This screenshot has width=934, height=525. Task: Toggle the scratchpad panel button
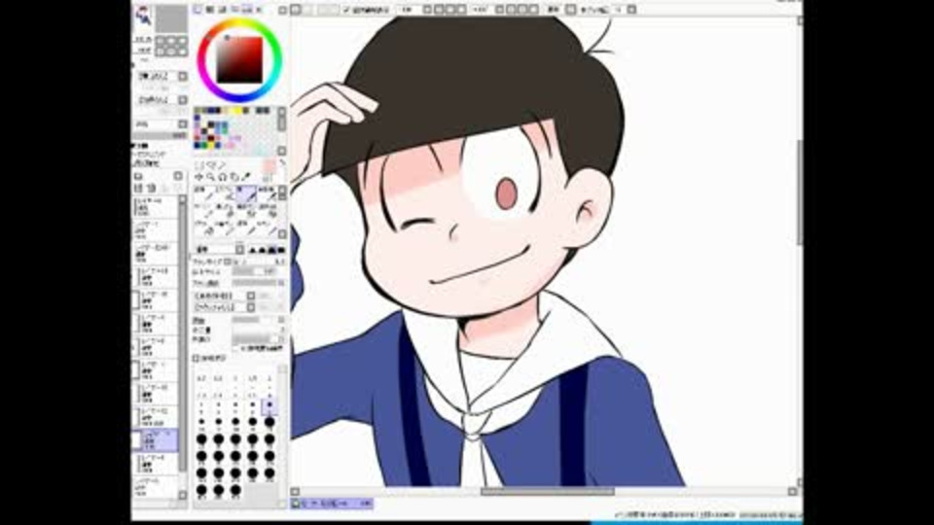click(x=259, y=10)
